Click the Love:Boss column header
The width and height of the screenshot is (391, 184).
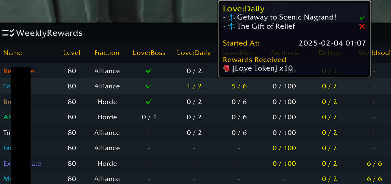point(149,53)
